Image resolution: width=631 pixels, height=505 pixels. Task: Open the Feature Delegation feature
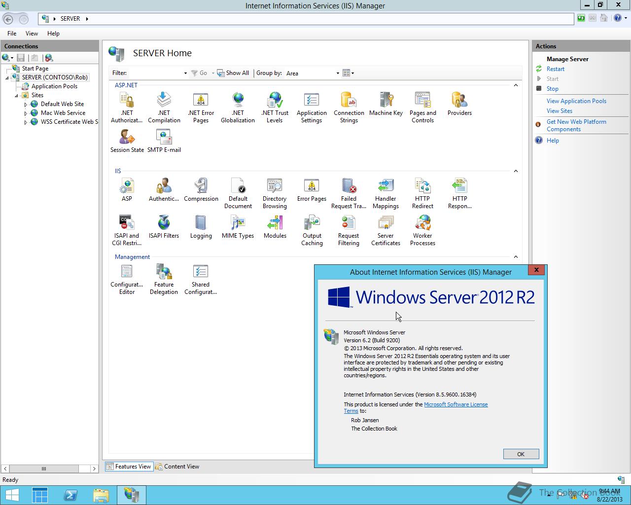pyautogui.click(x=164, y=279)
